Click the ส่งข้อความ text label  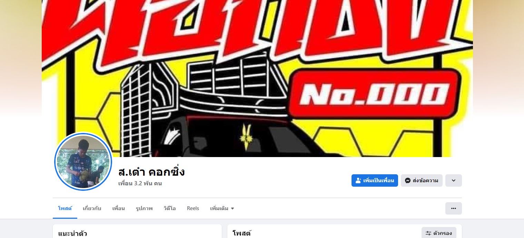425,180
